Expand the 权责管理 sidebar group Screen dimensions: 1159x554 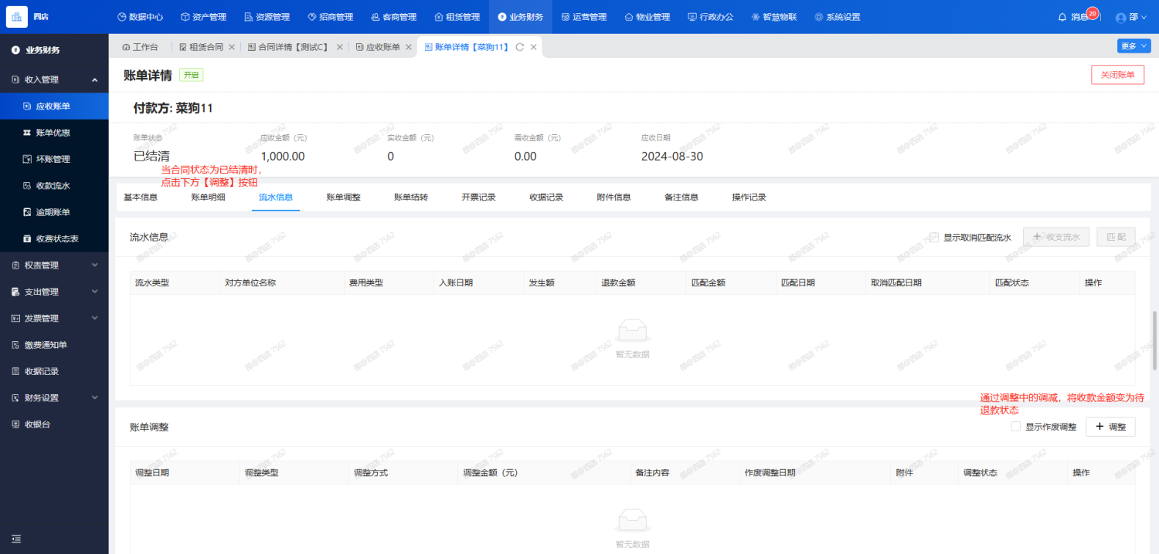[94, 265]
